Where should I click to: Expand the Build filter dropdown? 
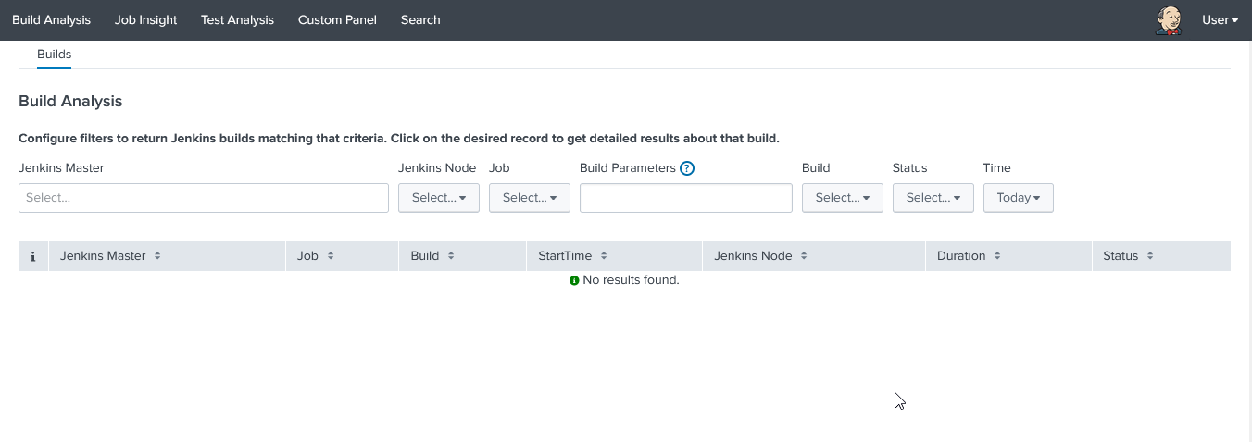coord(842,198)
